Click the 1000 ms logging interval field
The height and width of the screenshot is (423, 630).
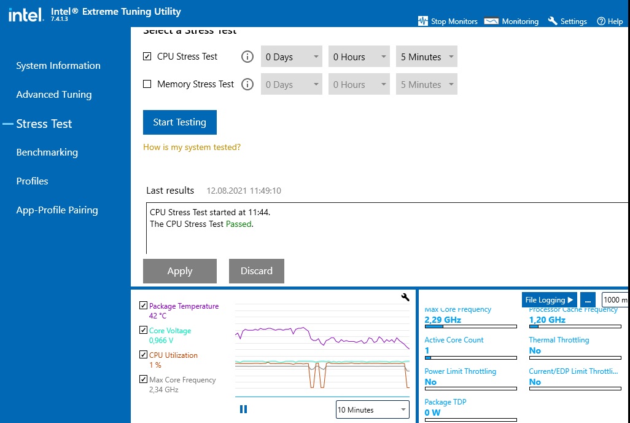tap(615, 300)
